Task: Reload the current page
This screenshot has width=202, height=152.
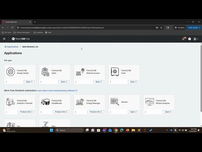Action: [x=12, y=28]
